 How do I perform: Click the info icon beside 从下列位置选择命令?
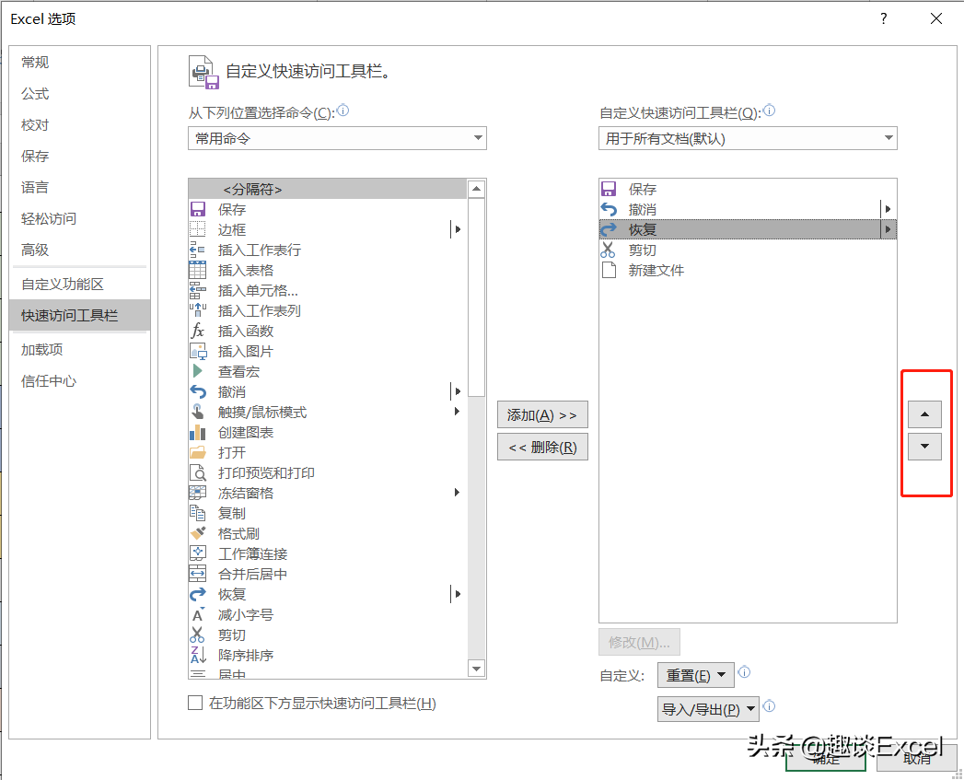coord(343,111)
